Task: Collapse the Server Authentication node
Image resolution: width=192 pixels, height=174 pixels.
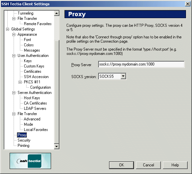Action: [14, 93]
